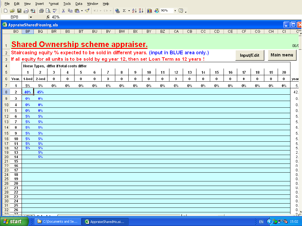This screenshot has width=302, height=226.
Task: Click AppraiseSharedHousi... taskbar button
Action: [105, 221]
